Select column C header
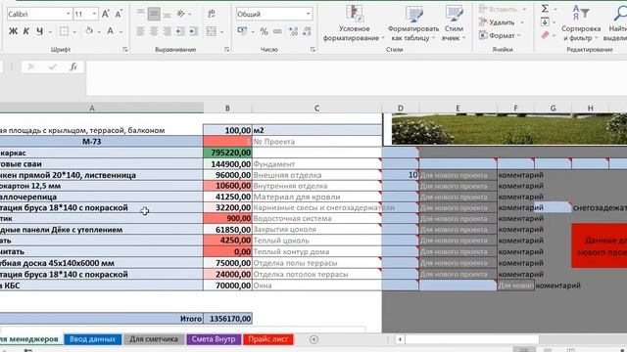 [x=316, y=109]
